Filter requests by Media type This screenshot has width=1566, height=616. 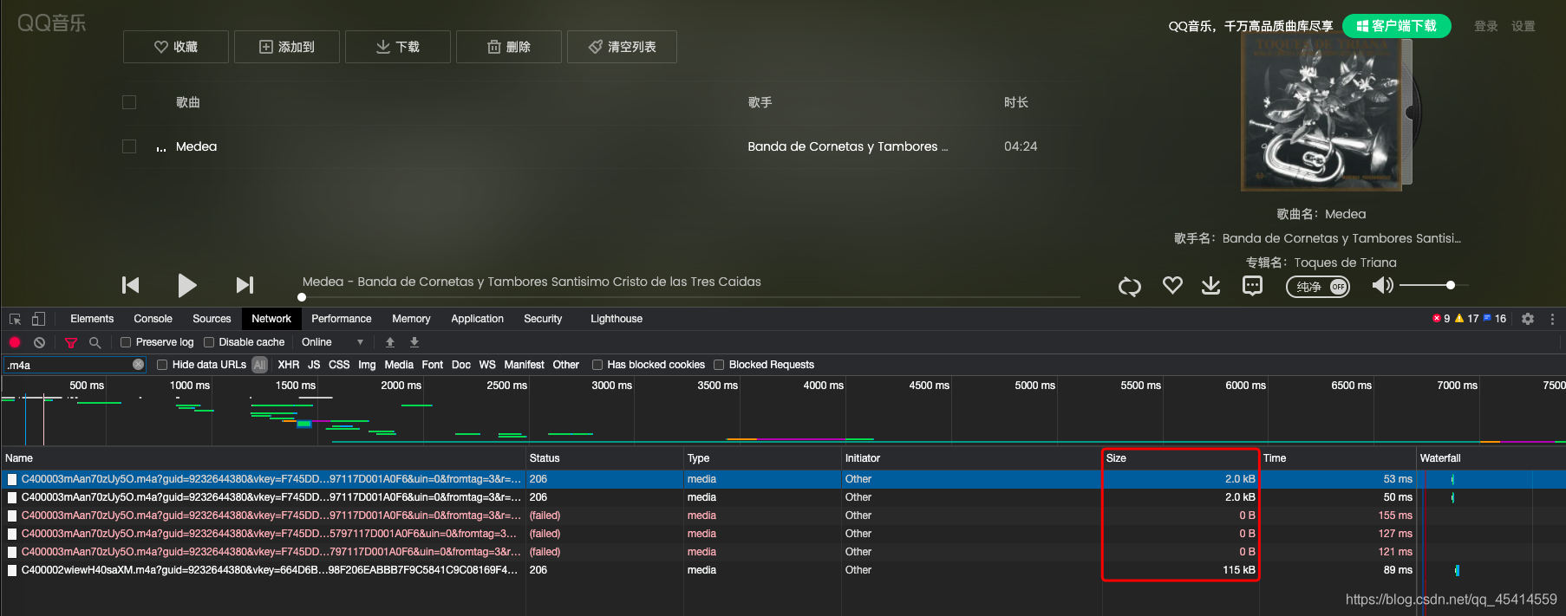399,365
